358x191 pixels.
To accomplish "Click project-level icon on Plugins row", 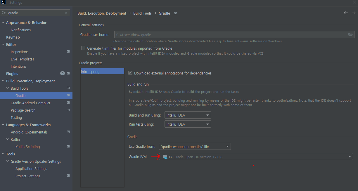I will (x=68, y=74).
